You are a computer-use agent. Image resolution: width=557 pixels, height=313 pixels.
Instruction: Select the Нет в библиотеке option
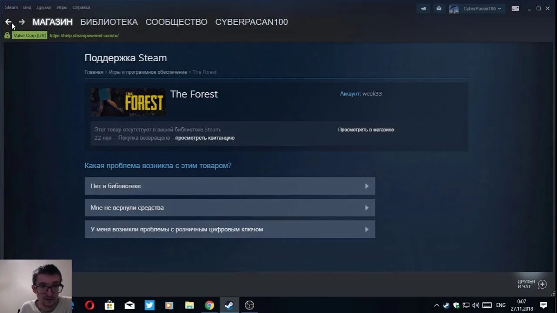coord(230,186)
